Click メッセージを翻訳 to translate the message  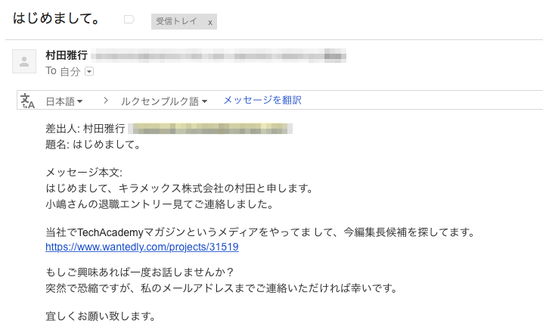[262, 100]
